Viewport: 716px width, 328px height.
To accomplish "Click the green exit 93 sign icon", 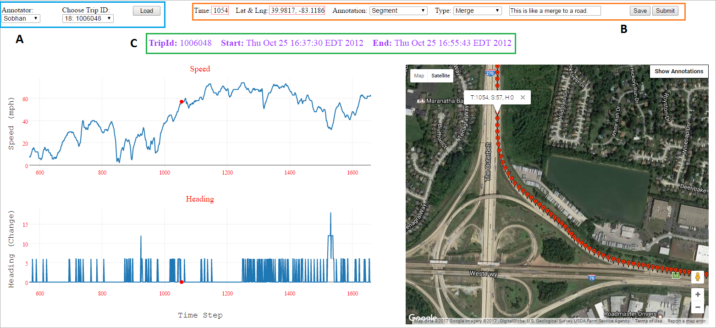I will click(x=675, y=275).
